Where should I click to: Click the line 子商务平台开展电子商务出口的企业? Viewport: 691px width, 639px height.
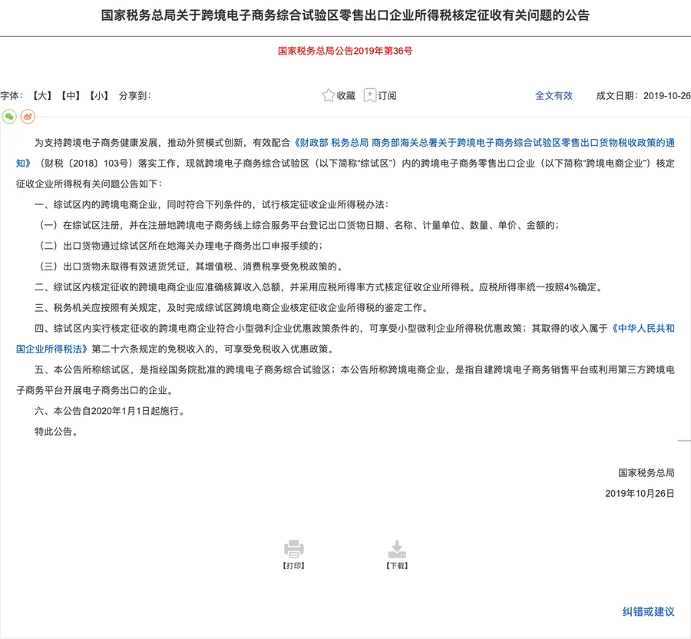96,390
